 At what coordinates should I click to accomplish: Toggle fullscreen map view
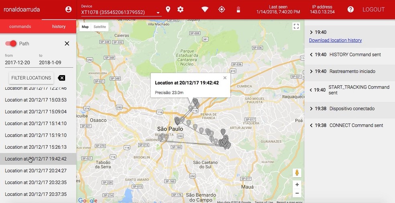pos(296,27)
